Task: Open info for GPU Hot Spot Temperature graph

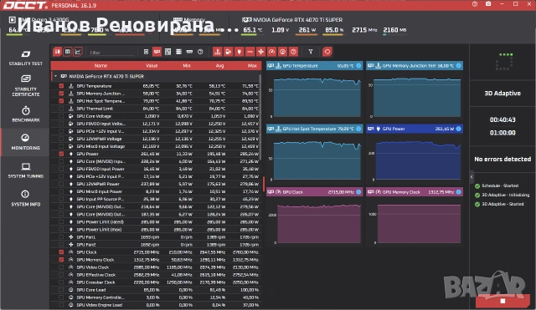Action: pos(358,129)
